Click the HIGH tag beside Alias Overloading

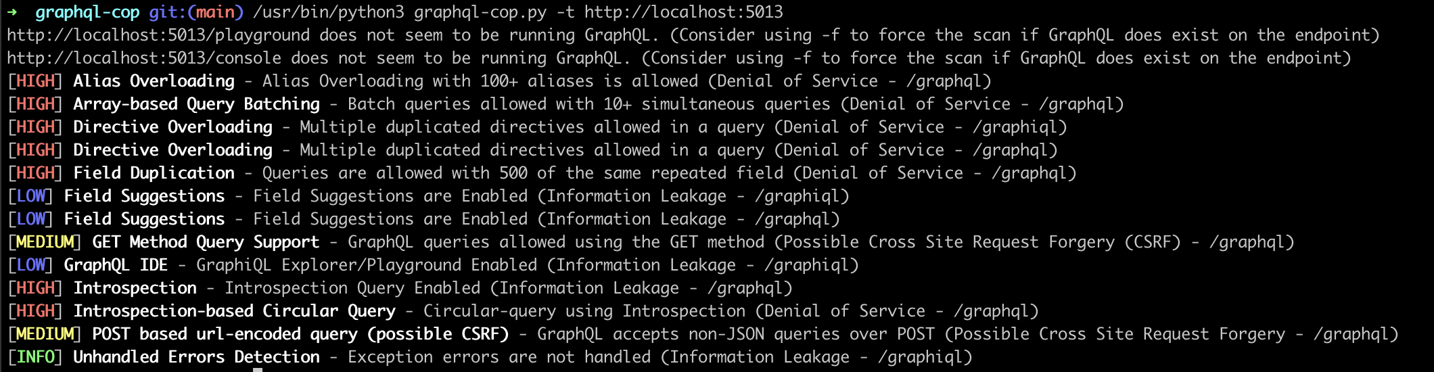pos(35,81)
